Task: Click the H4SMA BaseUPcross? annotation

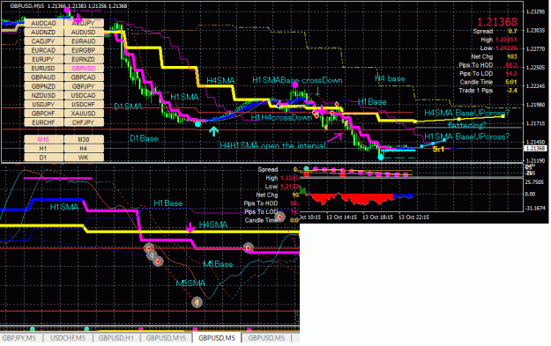Action: click(467, 113)
